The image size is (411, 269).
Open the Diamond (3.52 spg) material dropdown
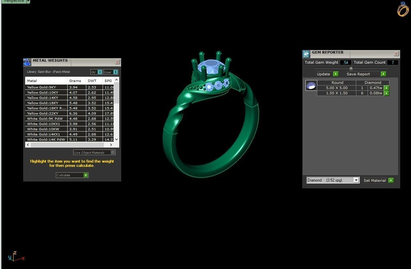(x=333, y=180)
